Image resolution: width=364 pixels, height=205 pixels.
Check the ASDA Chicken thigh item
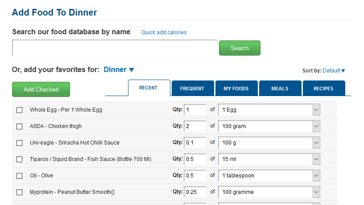[x=20, y=126]
